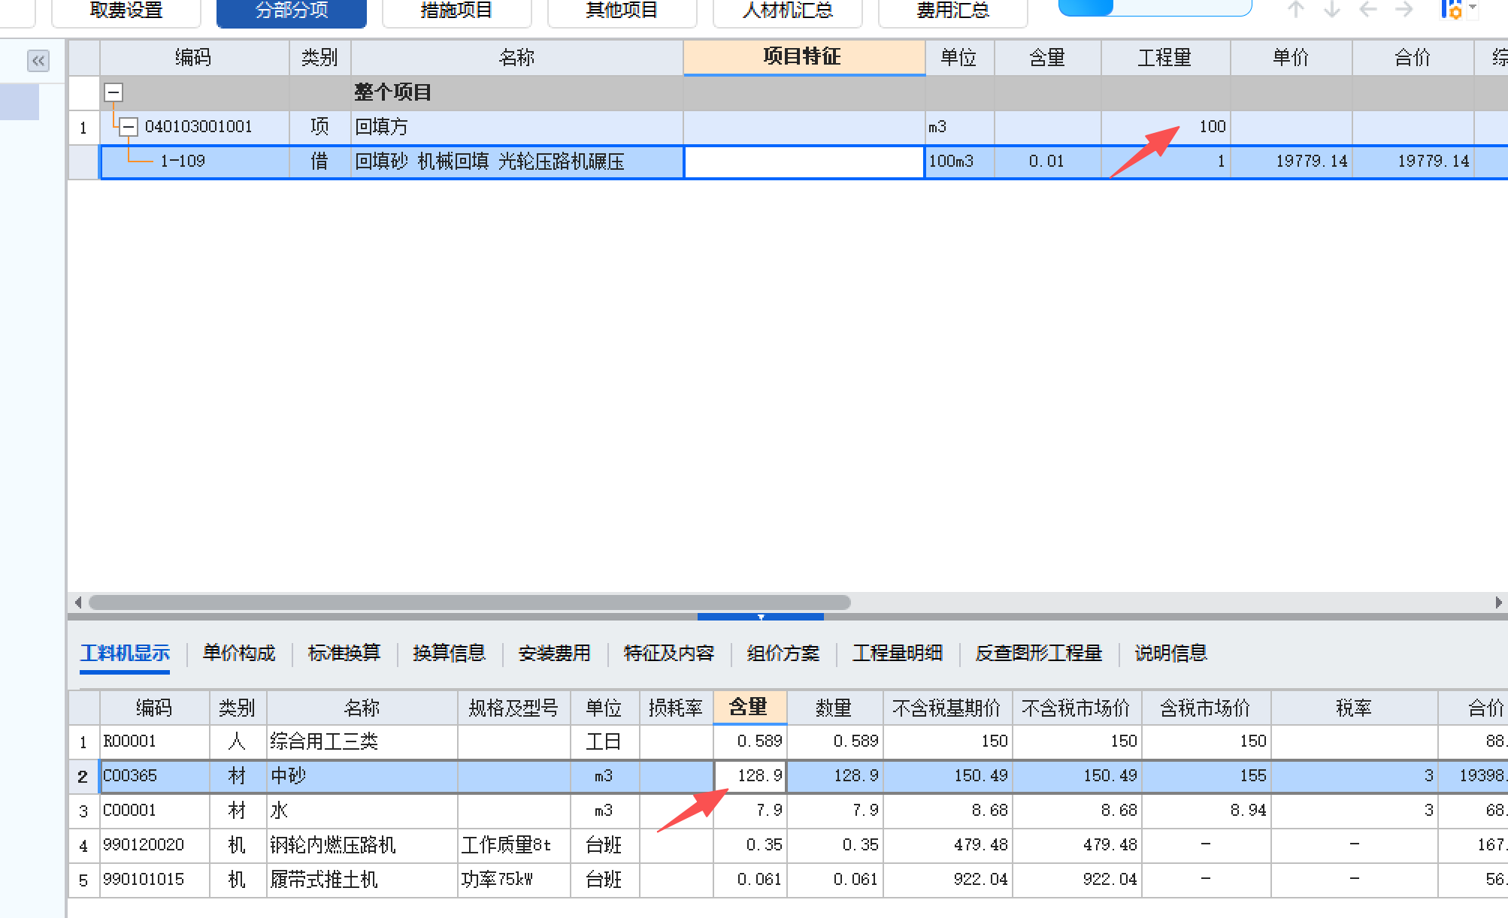Open the 人材机汇总 tab
This screenshot has height=918, width=1508.
pos(786,10)
